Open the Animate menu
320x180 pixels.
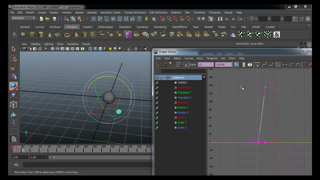click(92, 12)
